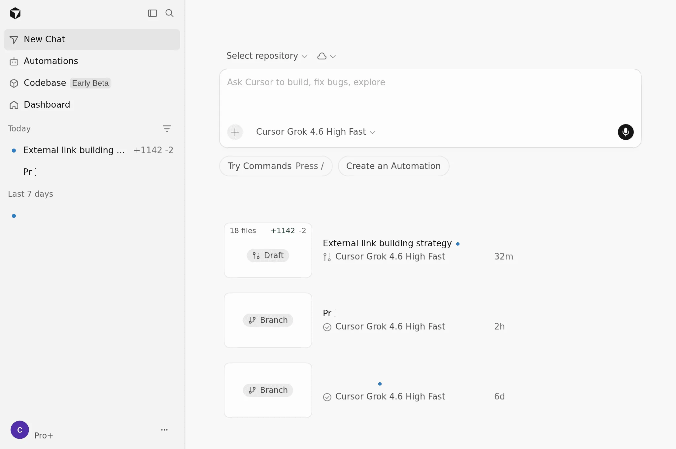The height and width of the screenshot is (449, 676).
Task: Click Create an Automation button
Action: 393,166
